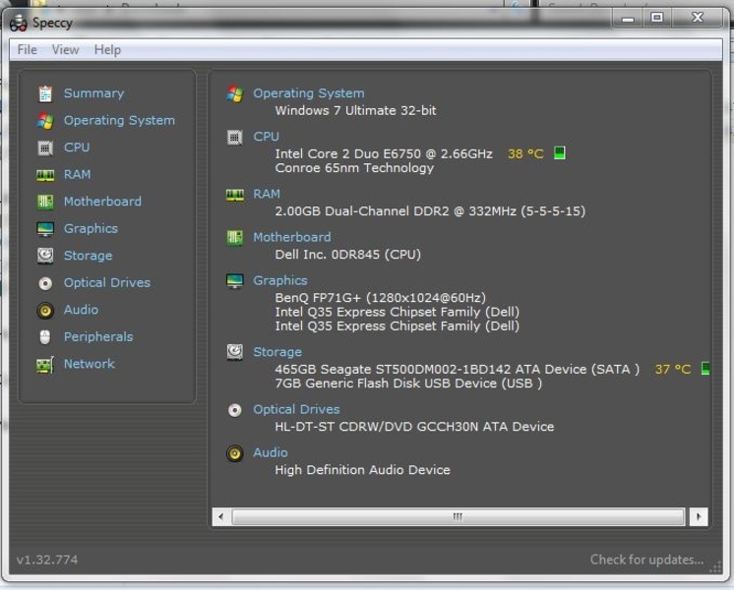Click the Windows flag icon in summary panel
The height and width of the screenshot is (590, 734).
coord(235,94)
